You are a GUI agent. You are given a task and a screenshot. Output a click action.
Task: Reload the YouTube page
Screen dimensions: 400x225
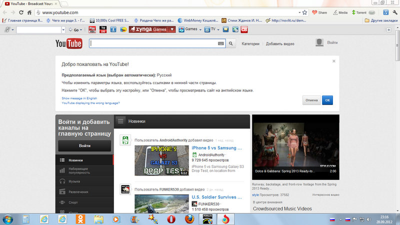(x=21, y=12)
